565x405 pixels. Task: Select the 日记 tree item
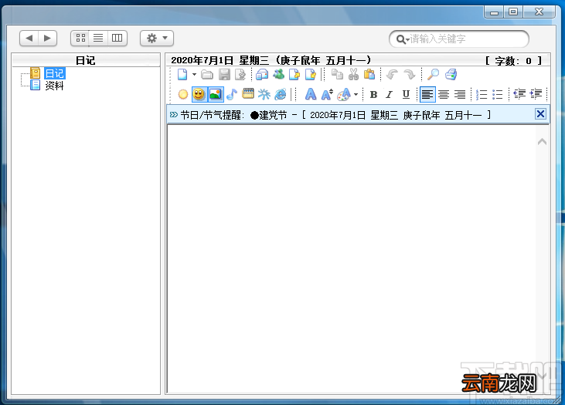click(x=54, y=73)
